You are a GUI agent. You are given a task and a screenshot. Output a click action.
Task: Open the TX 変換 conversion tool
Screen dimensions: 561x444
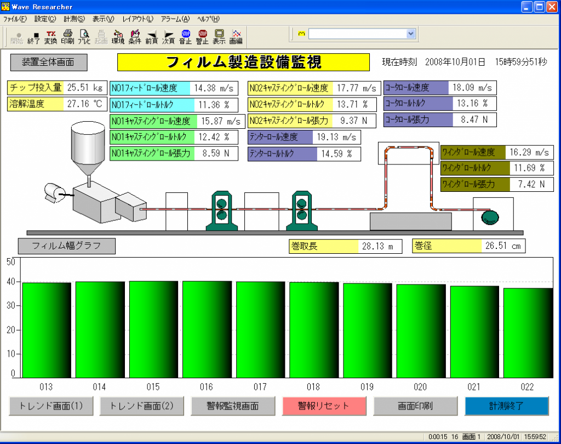point(50,37)
